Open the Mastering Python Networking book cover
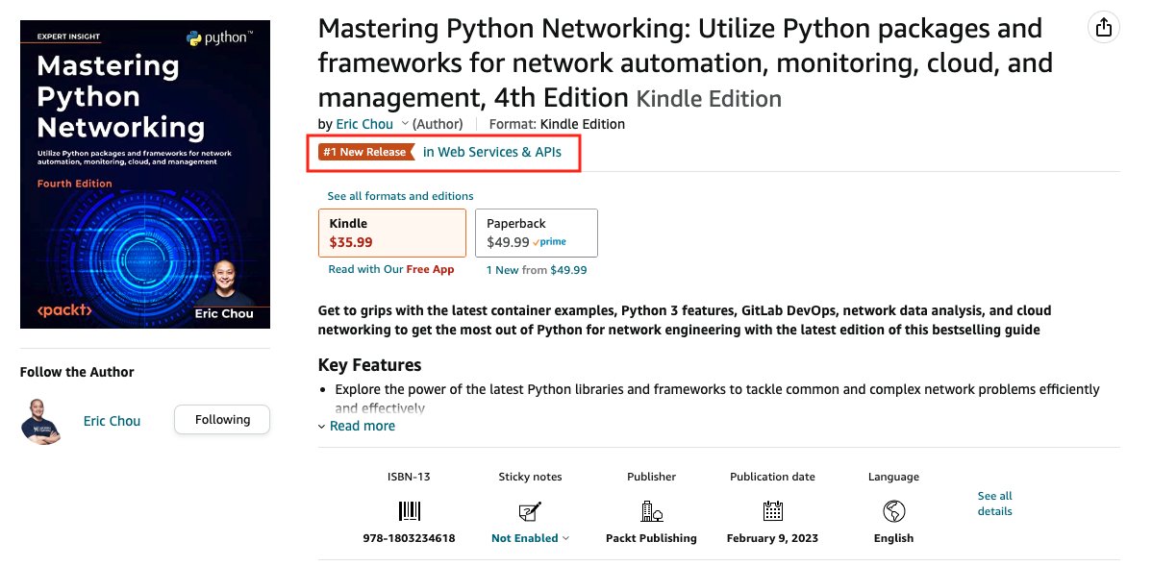The width and height of the screenshot is (1152, 566). tap(145, 174)
